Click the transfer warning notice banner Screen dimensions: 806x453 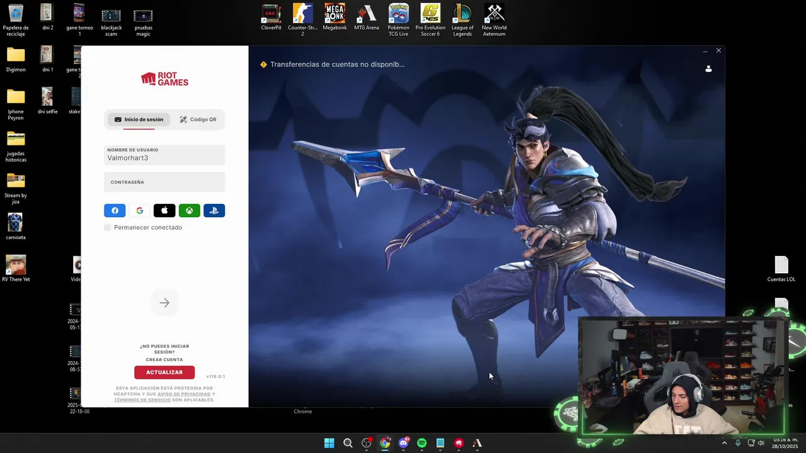[x=332, y=64]
